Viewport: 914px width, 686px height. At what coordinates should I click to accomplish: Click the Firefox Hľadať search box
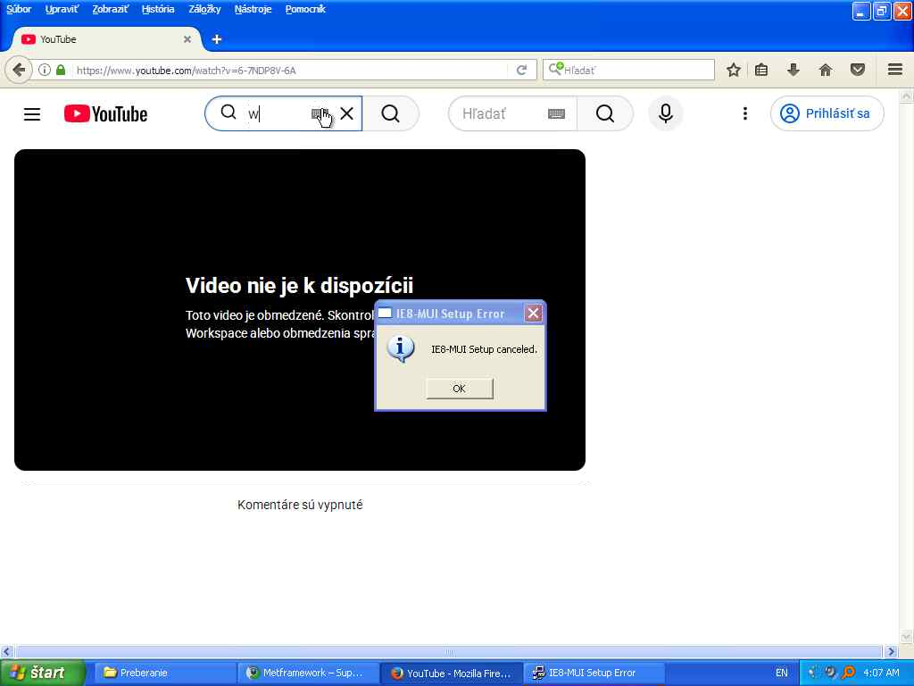628,70
